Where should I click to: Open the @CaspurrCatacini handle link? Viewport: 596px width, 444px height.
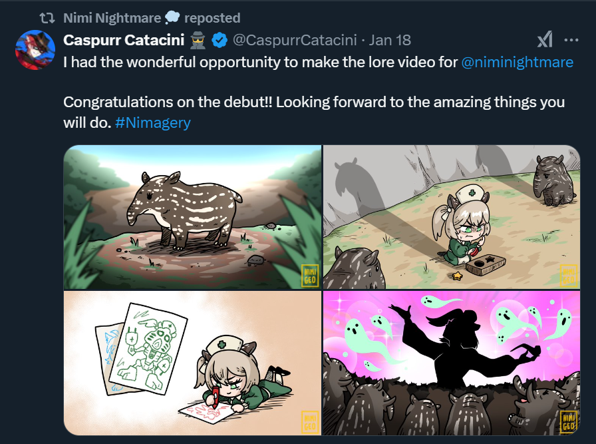pyautogui.click(x=295, y=40)
